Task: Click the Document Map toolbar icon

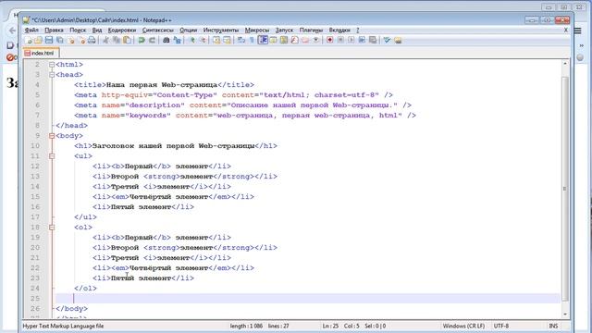Action: (x=284, y=40)
